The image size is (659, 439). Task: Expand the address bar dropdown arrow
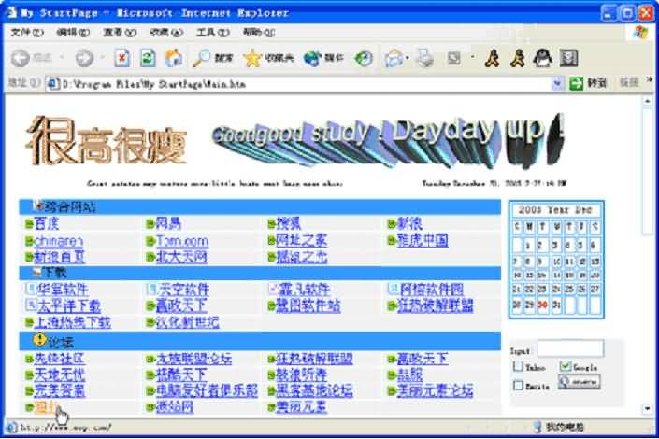[x=557, y=84]
